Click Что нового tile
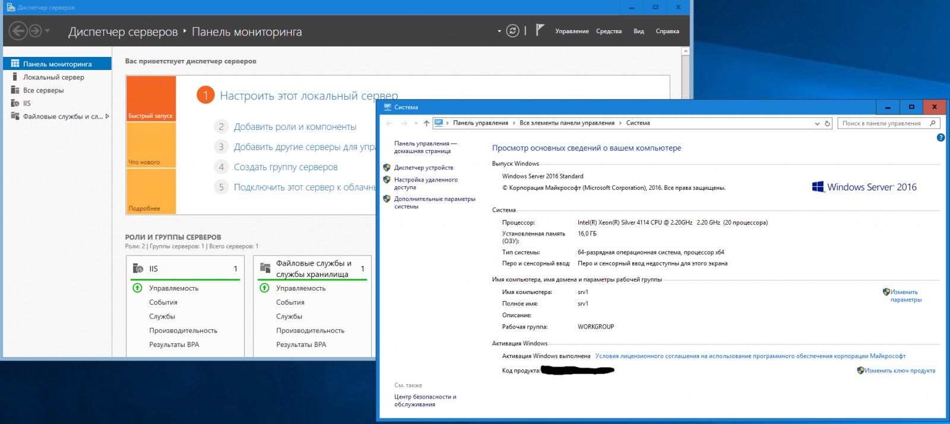The image size is (950, 424). (x=151, y=145)
